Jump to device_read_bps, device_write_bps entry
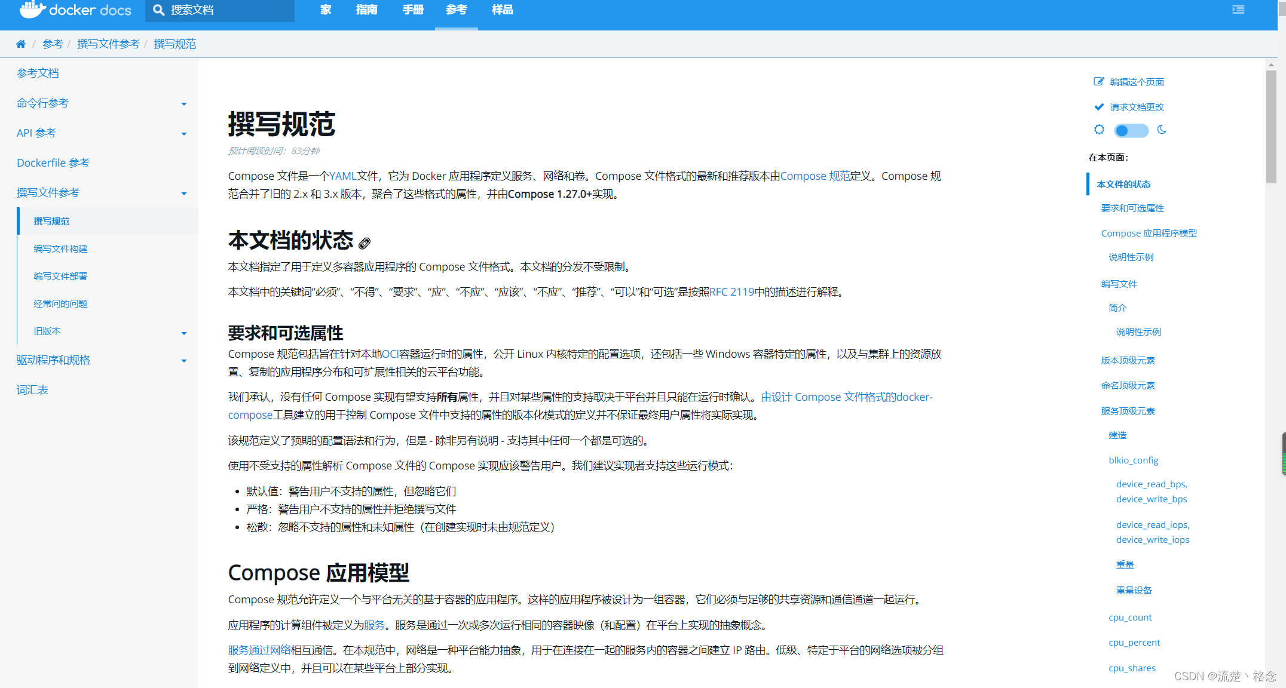 tap(1152, 492)
